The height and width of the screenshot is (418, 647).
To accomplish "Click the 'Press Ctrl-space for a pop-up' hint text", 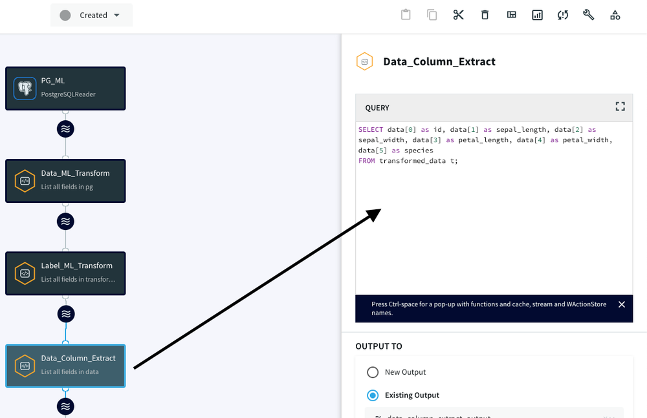I will point(488,308).
